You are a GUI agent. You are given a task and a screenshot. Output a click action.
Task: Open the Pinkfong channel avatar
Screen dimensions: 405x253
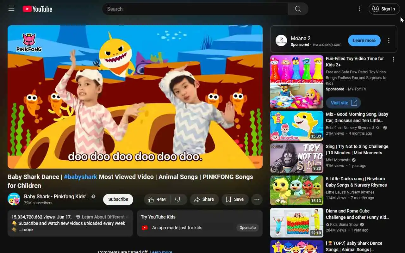(x=14, y=199)
